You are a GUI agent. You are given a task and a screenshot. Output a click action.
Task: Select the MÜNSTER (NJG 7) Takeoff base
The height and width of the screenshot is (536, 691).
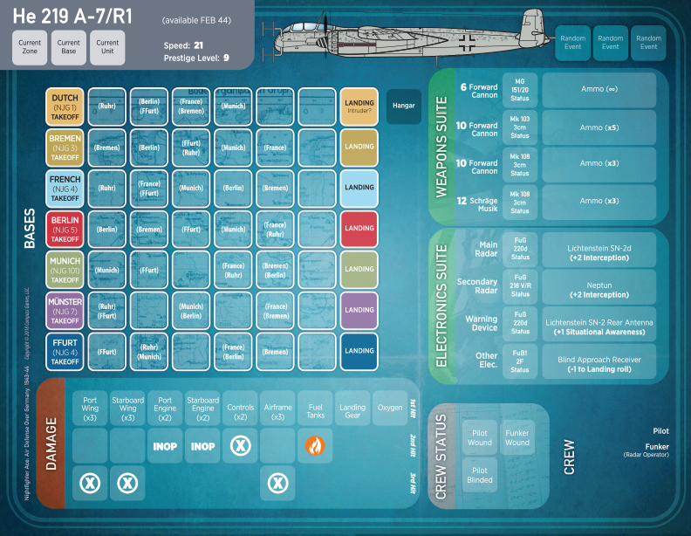click(65, 310)
